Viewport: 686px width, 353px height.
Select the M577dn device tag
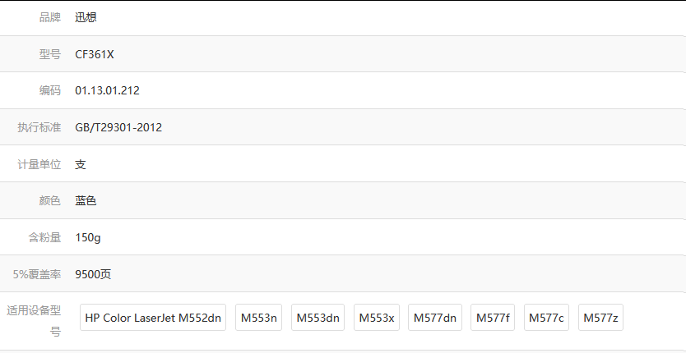point(435,318)
